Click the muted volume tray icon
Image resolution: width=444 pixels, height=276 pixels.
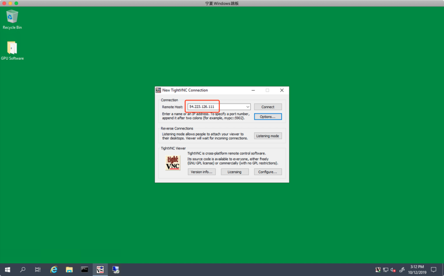tap(393, 270)
